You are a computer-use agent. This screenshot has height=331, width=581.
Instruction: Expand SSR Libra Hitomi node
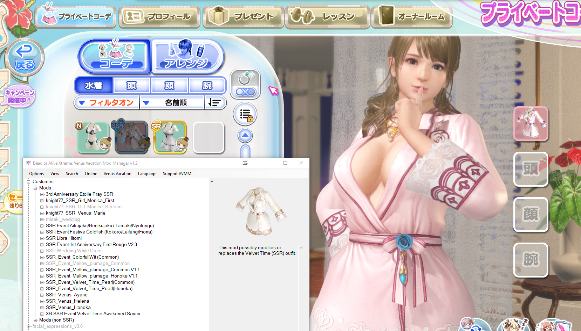[x=42, y=238]
